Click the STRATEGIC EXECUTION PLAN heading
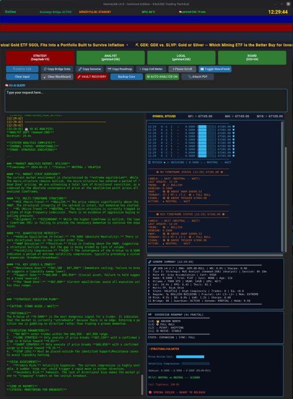293x399 pixels. click(x=32, y=299)
